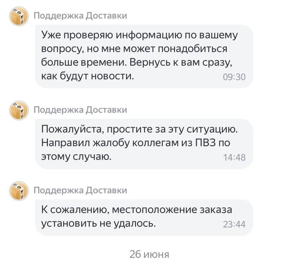Image resolution: width=299 pixels, height=260 pixels.
Task: Select the message about needing more time
Action: 144,55
